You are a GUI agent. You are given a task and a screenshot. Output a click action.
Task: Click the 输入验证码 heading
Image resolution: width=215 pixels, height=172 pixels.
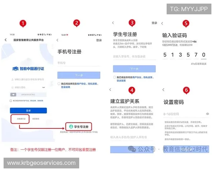tap(175, 35)
